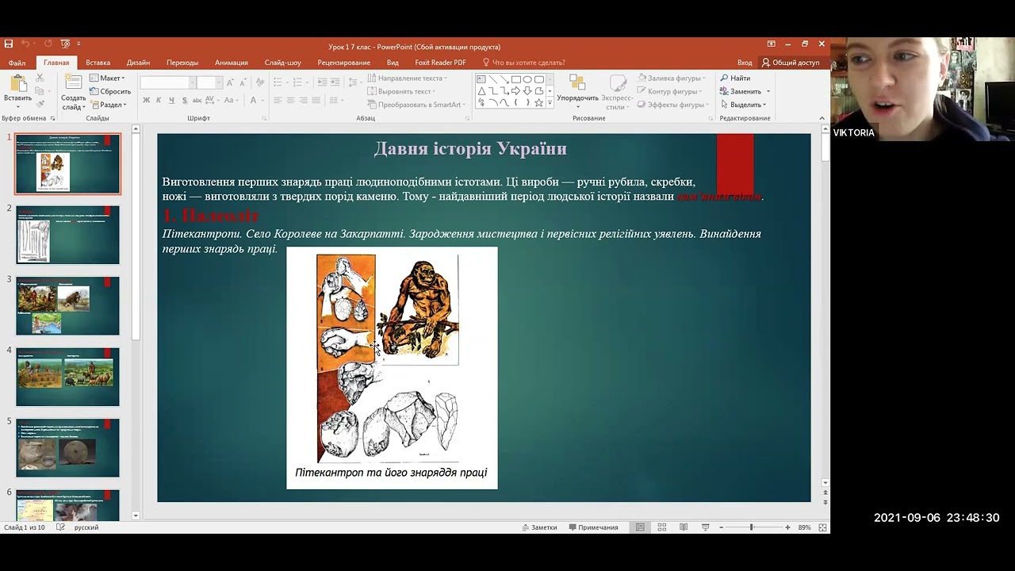1015x571 pixels.
Task: Select the five-point star shape in gallery
Action: 538,102
